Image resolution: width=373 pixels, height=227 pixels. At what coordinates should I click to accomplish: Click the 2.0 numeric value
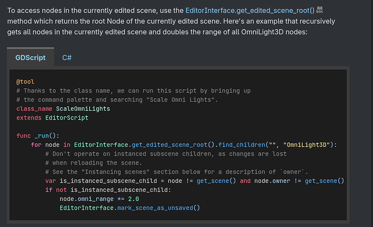pyautogui.click(x=134, y=199)
